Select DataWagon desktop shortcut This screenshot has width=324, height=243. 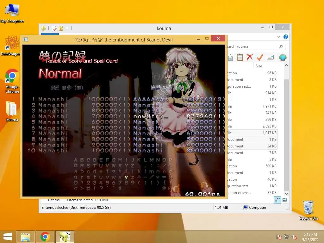10,46
